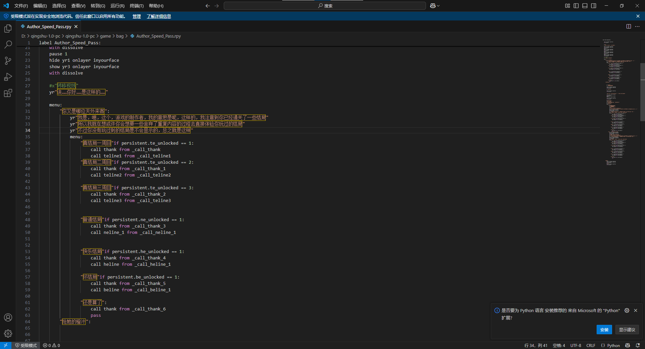Viewport: 645px width, 349px height.
Task: Open the 文件(F) menu
Action: click(x=21, y=6)
